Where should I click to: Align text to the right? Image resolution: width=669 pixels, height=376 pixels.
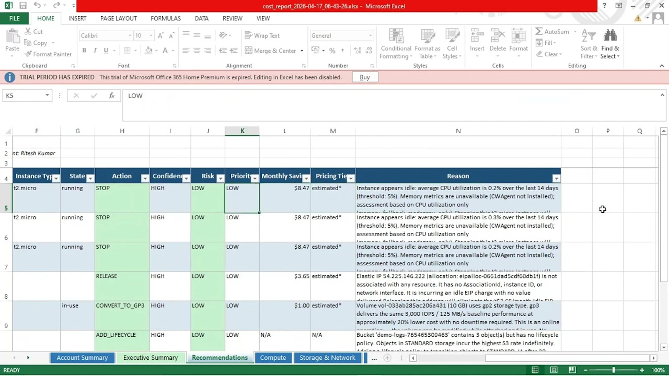coord(207,50)
